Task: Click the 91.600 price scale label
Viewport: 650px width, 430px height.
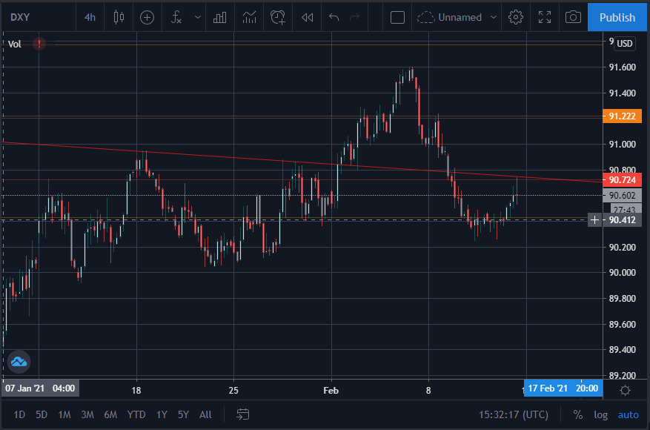Action: [x=622, y=67]
